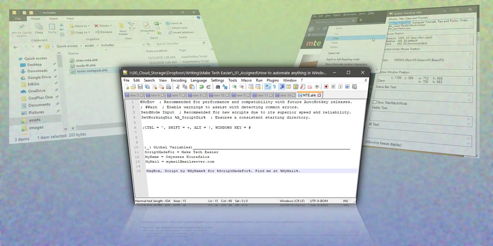The image size is (493, 246).
Task: Start recording a macro with the red record icon
Action: (326, 87)
